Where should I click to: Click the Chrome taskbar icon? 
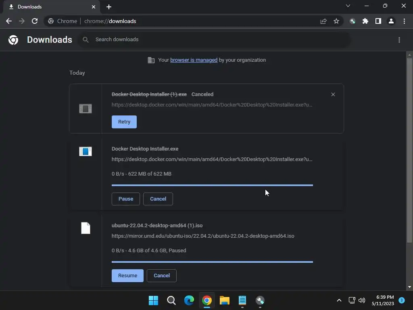pyautogui.click(x=207, y=300)
